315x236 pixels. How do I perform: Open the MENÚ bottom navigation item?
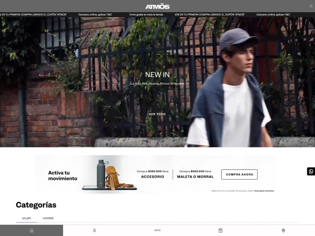coord(157,231)
